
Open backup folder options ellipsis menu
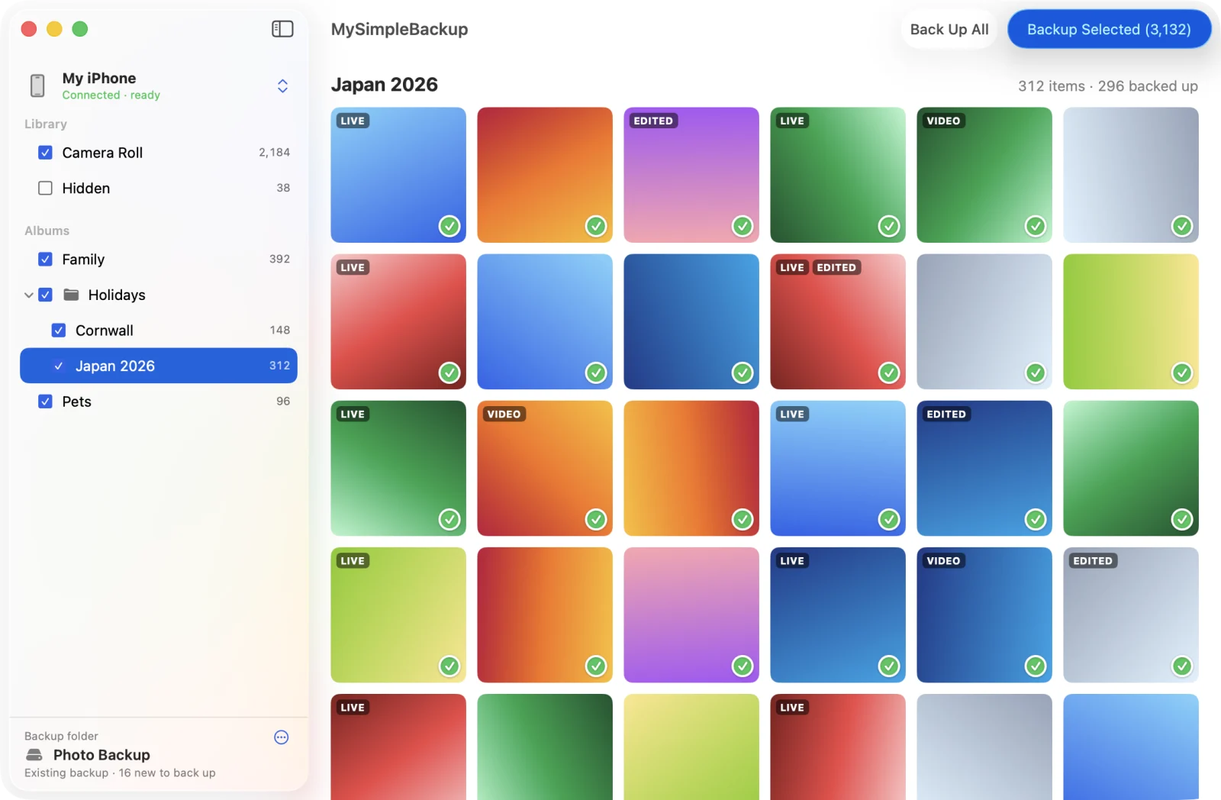[x=282, y=737]
